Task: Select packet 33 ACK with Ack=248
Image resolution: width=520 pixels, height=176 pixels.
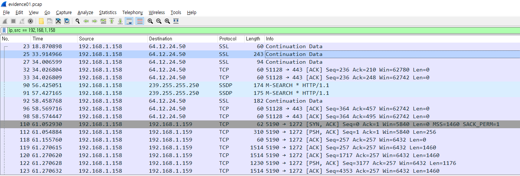Action: [260, 77]
